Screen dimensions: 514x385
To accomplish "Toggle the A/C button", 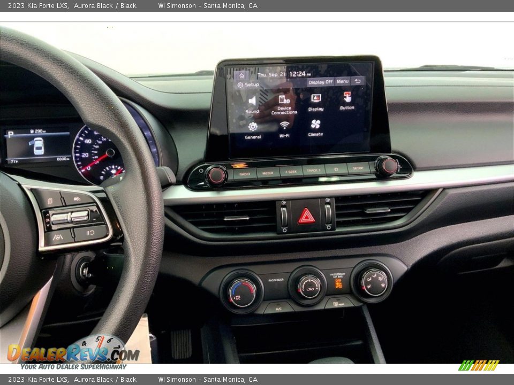I will tap(278, 309).
